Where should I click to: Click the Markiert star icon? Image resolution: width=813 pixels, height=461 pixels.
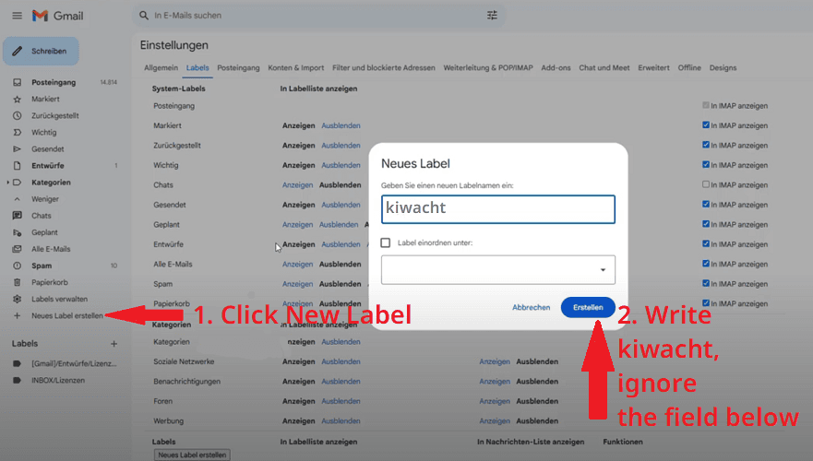[x=18, y=99]
